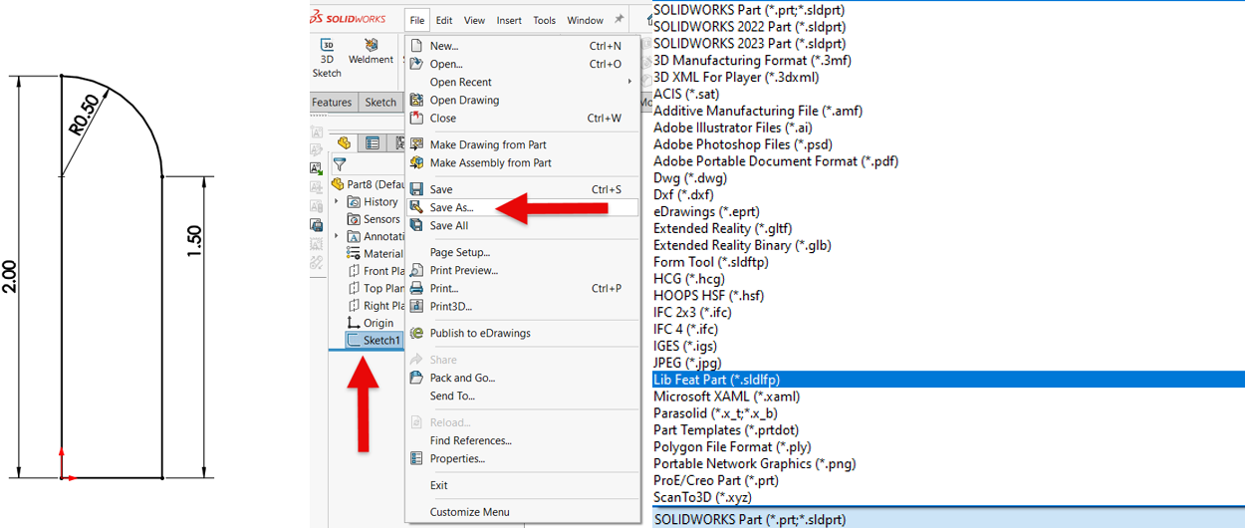Click the 1.50 dimension in sketch
Viewport: 1247px width, 528px height.
click(194, 241)
